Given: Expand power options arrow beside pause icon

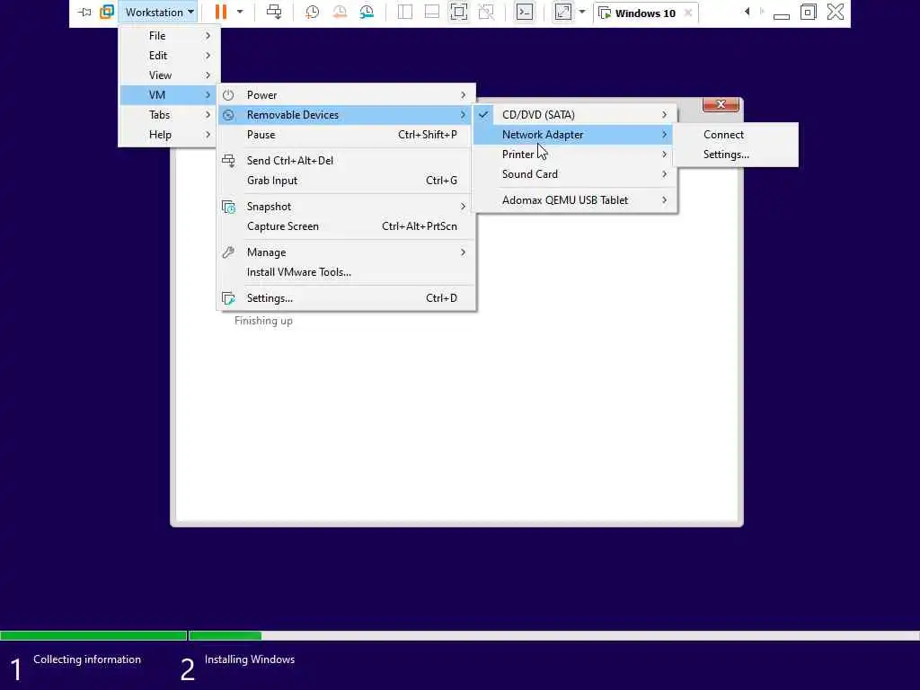Looking at the screenshot, I should click(x=239, y=13).
